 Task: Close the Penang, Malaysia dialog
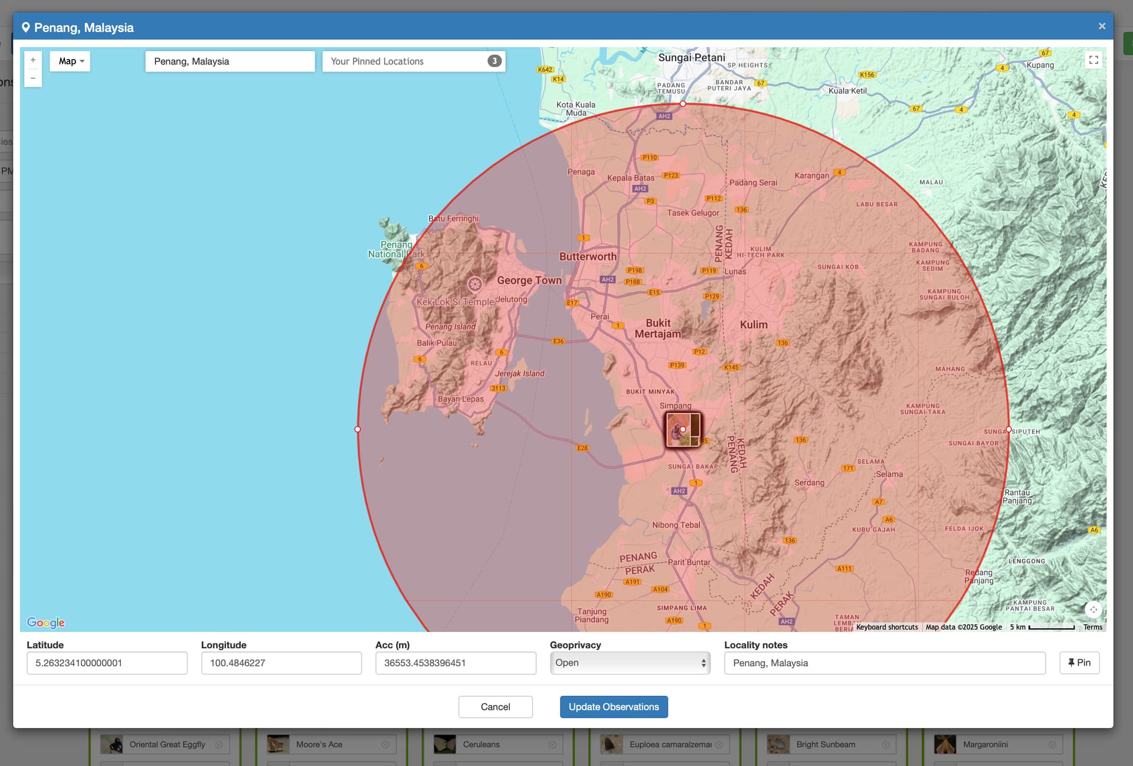click(x=1102, y=27)
